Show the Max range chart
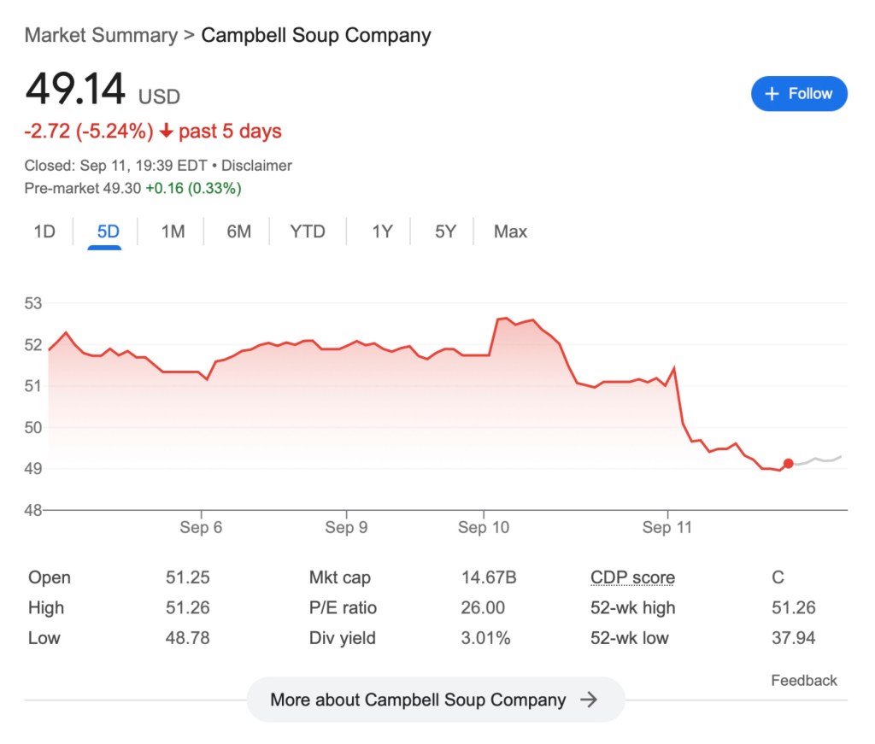The height and width of the screenshot is (744, 875). coord(510,231)
